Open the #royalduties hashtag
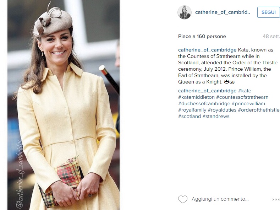Screen dimensions: 280x210 [x=222, y=110]
